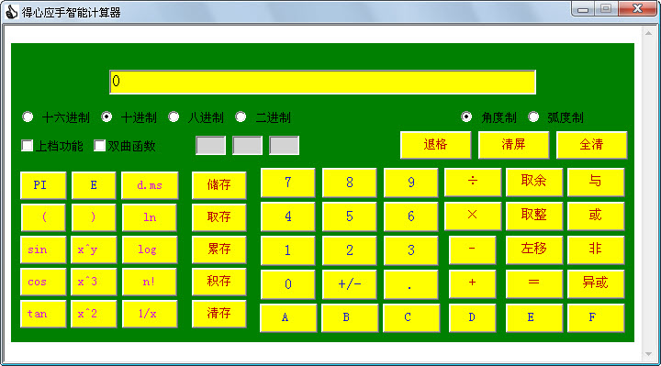The height and width of the screenshot is (366, 661).
Task: Click the + addition button
Action: click(x=473, y=283)
